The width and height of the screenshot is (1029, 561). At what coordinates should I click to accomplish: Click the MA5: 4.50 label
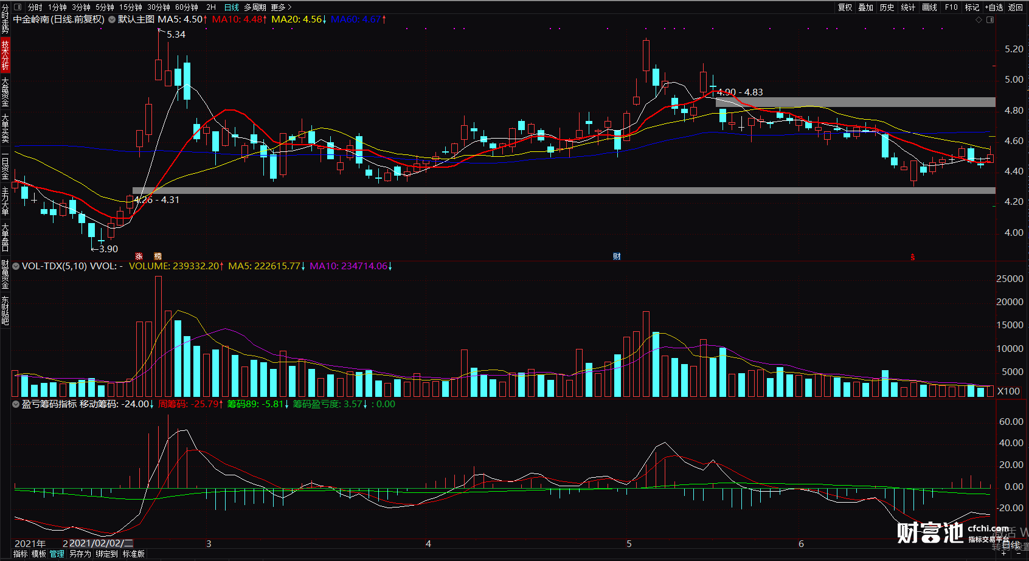click(182, 19)
